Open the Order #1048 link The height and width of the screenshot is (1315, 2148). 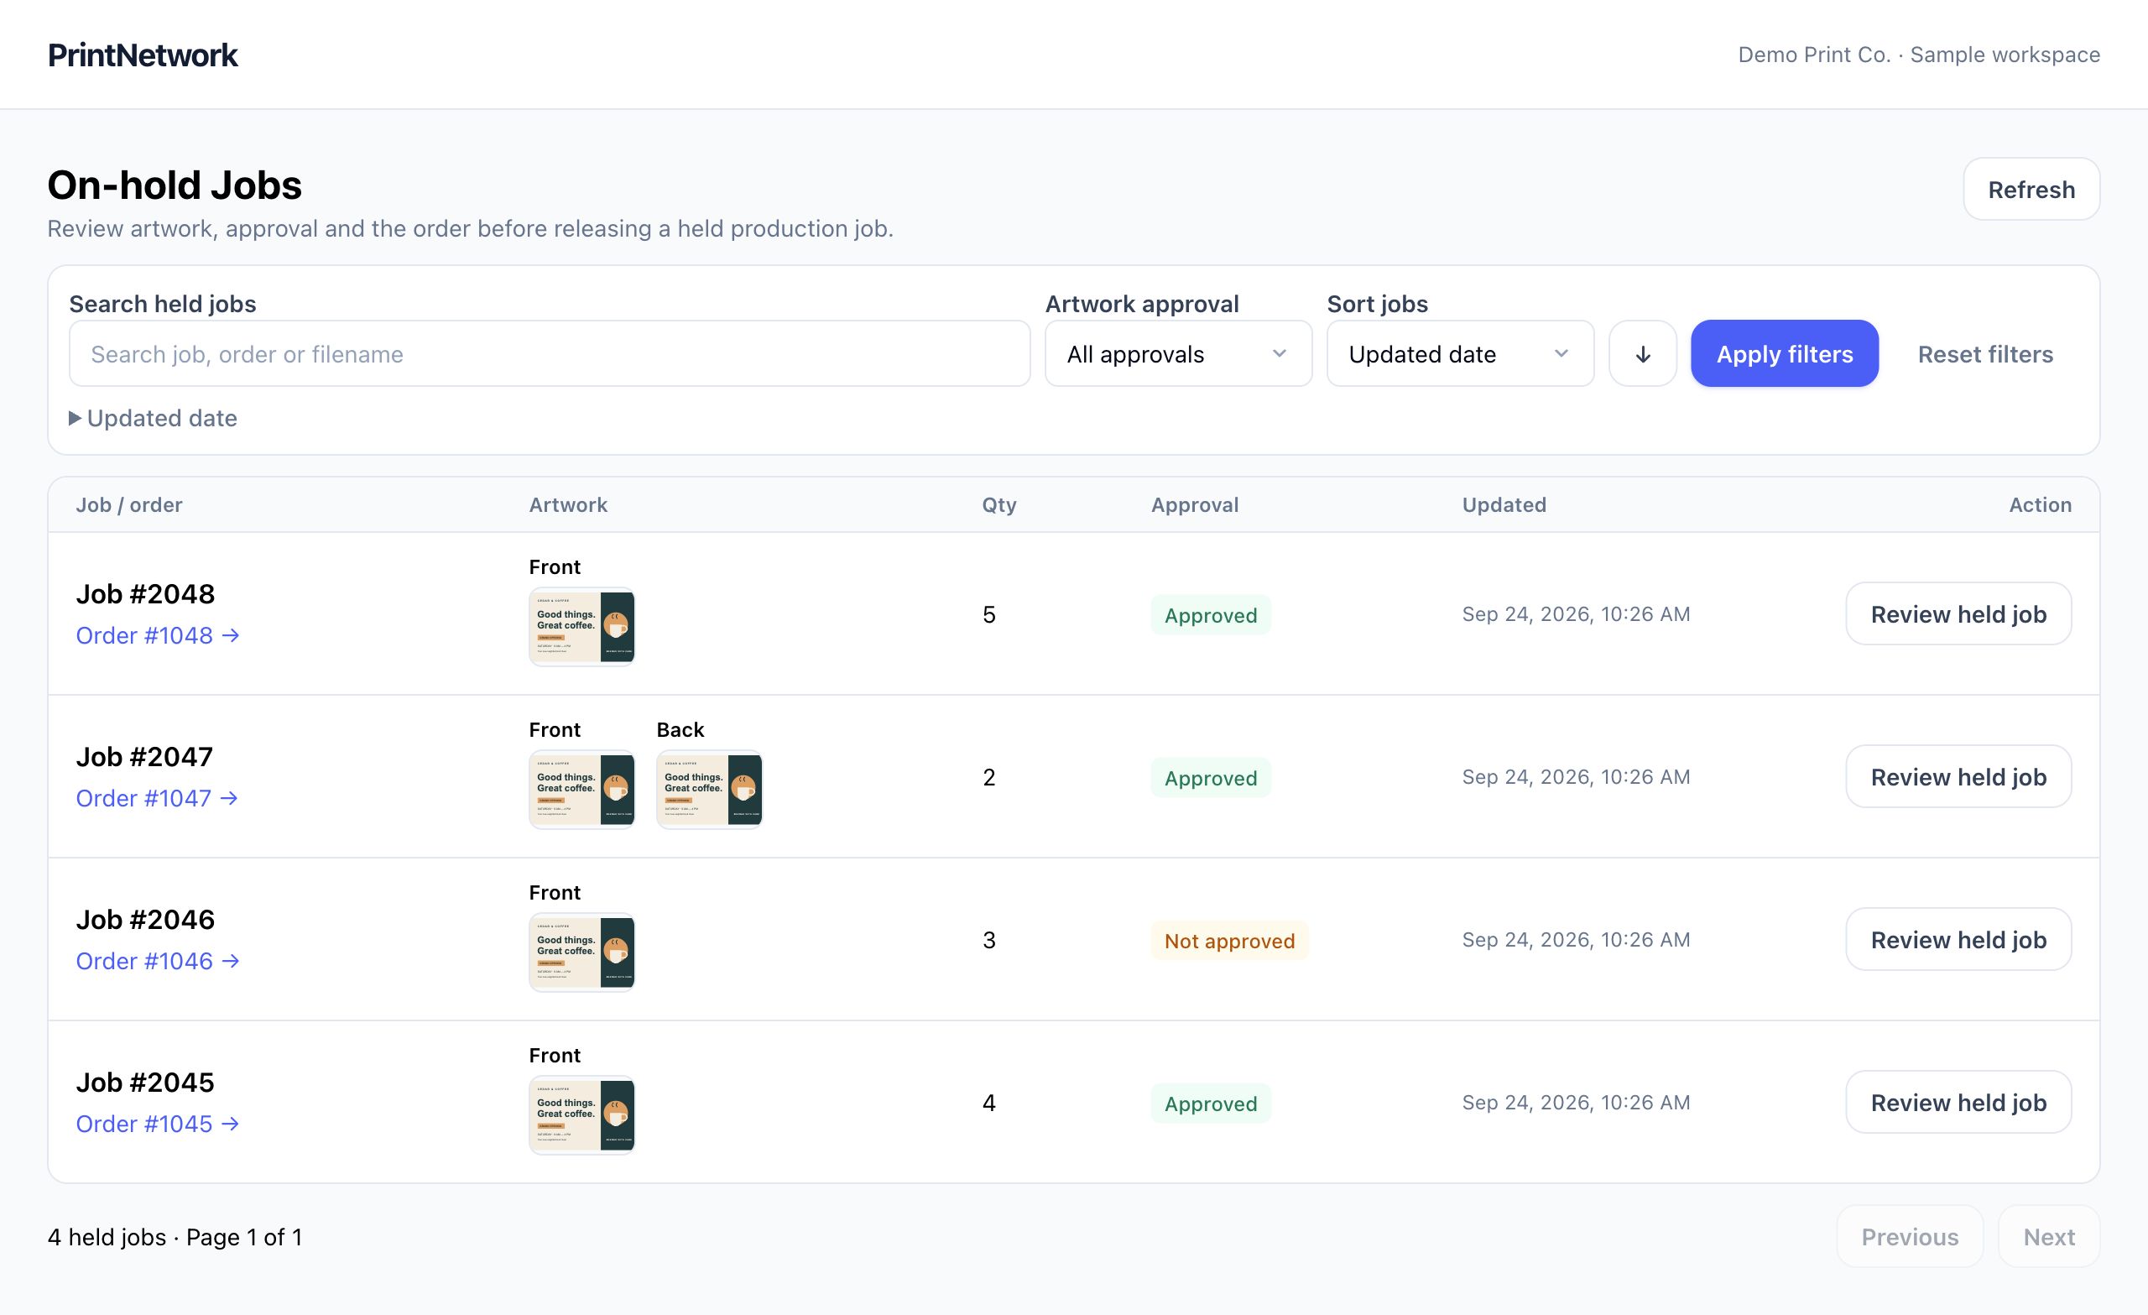(x=158, y=636)
